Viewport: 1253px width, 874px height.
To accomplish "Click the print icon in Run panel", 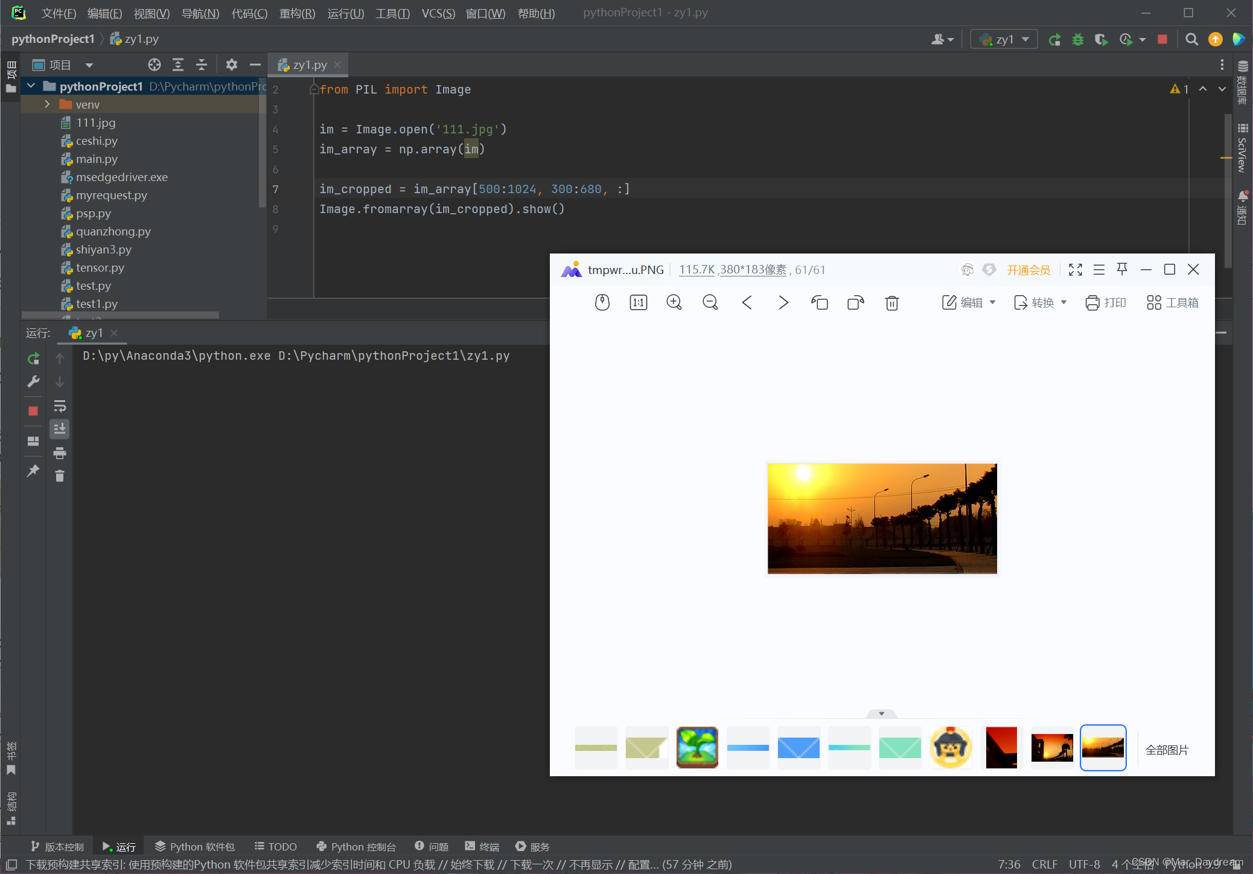I will [x=59, y=453].
